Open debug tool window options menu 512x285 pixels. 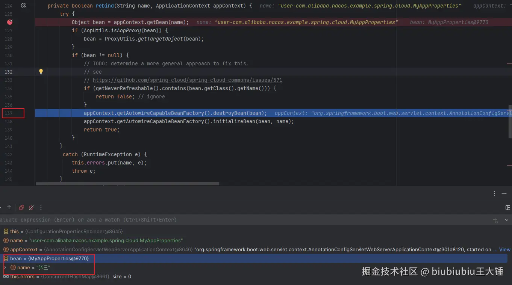[x=494, y=193]
